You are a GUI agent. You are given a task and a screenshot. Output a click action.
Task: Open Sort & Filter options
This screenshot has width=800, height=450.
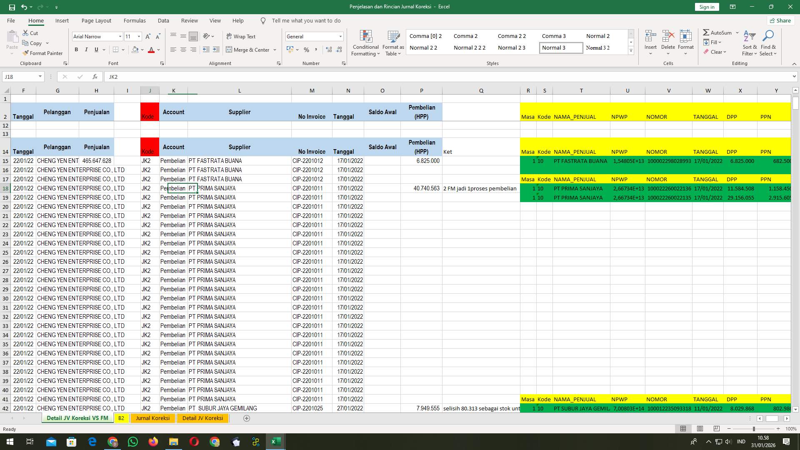[x=749, y=43]
